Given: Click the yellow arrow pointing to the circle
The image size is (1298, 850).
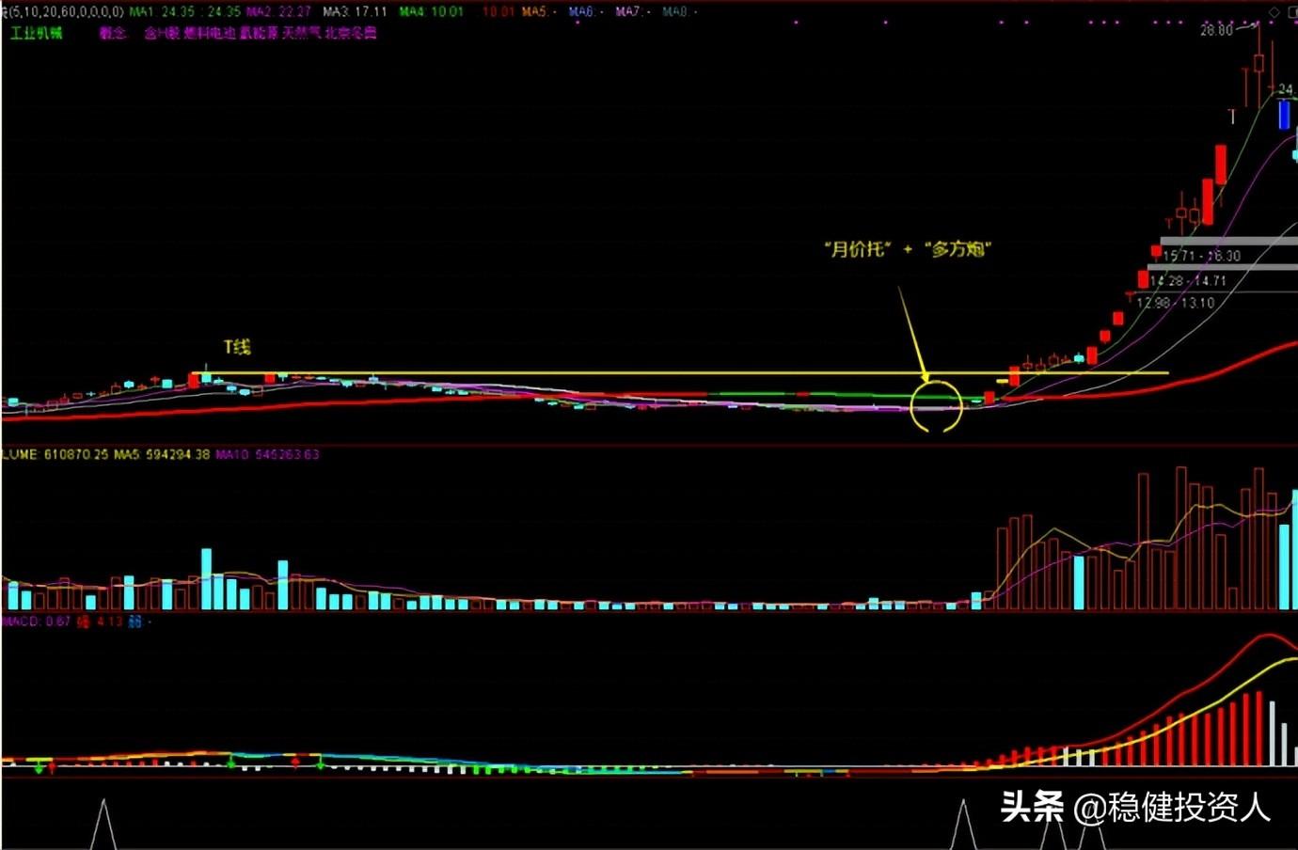Looking at the screenshot, I should (x=911, y=334).
